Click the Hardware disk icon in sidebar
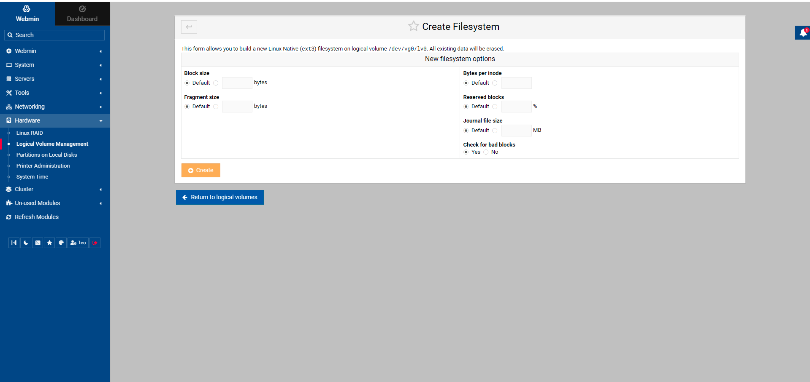Image resolution: width=810 pixels, height=382 pixels. tap(9, 120)
